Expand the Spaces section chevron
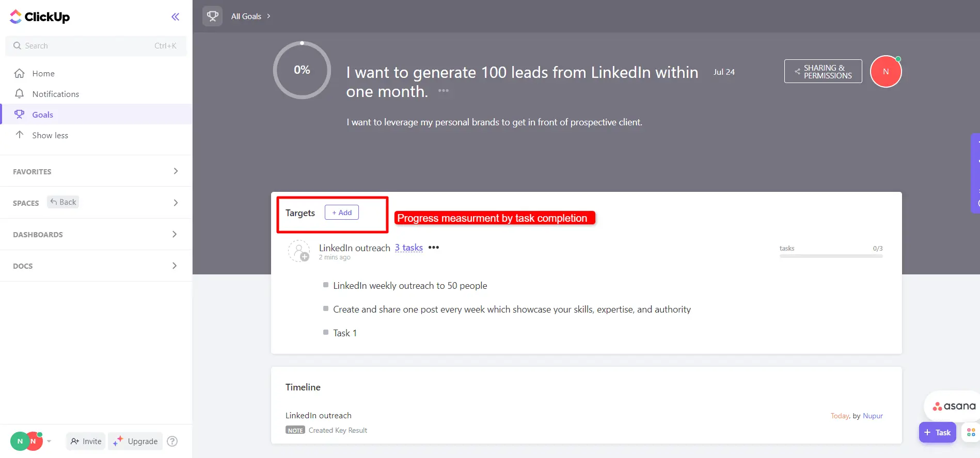Screen dimensions: 980x458 (x=176, y=203)
